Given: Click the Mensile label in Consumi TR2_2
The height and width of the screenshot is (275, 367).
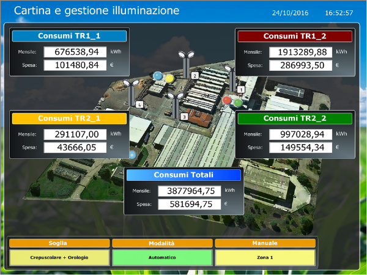Looking at the screenshot, I should (253, 134).
